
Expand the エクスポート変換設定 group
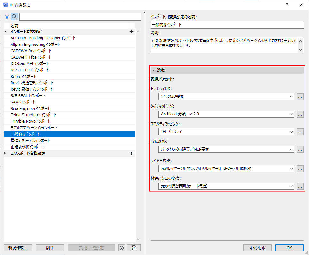tap(5, 153)
